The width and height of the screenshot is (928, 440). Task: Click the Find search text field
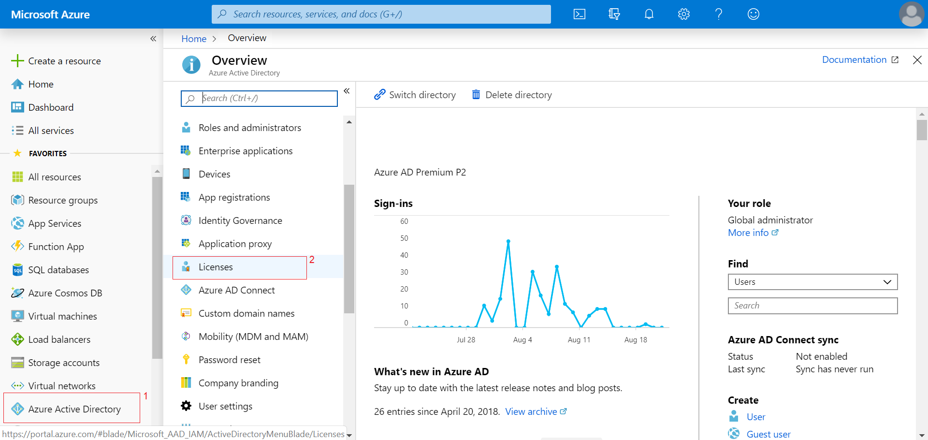point(812,306)
